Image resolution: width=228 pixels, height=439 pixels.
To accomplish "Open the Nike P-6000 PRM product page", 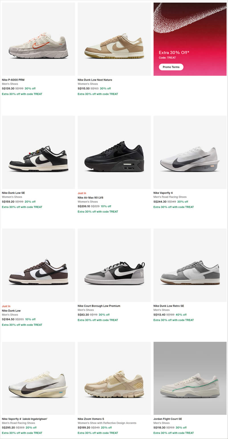I will [x=14, y=80].
